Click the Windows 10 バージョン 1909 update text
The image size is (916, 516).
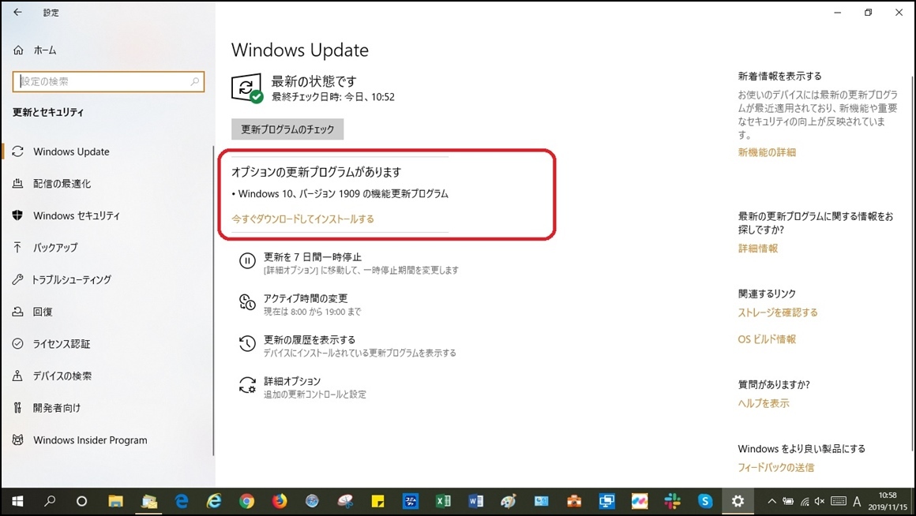(343, 194)
